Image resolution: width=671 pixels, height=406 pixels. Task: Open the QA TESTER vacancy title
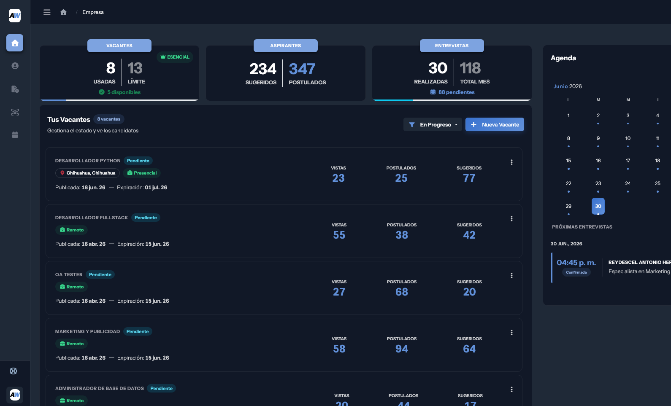click(x=69, y=275)
